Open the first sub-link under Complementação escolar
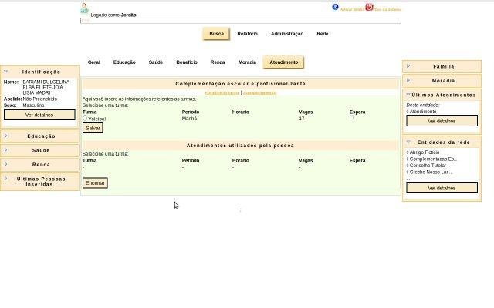This screenshot has height=308, width=494. [x=222, y=93]
